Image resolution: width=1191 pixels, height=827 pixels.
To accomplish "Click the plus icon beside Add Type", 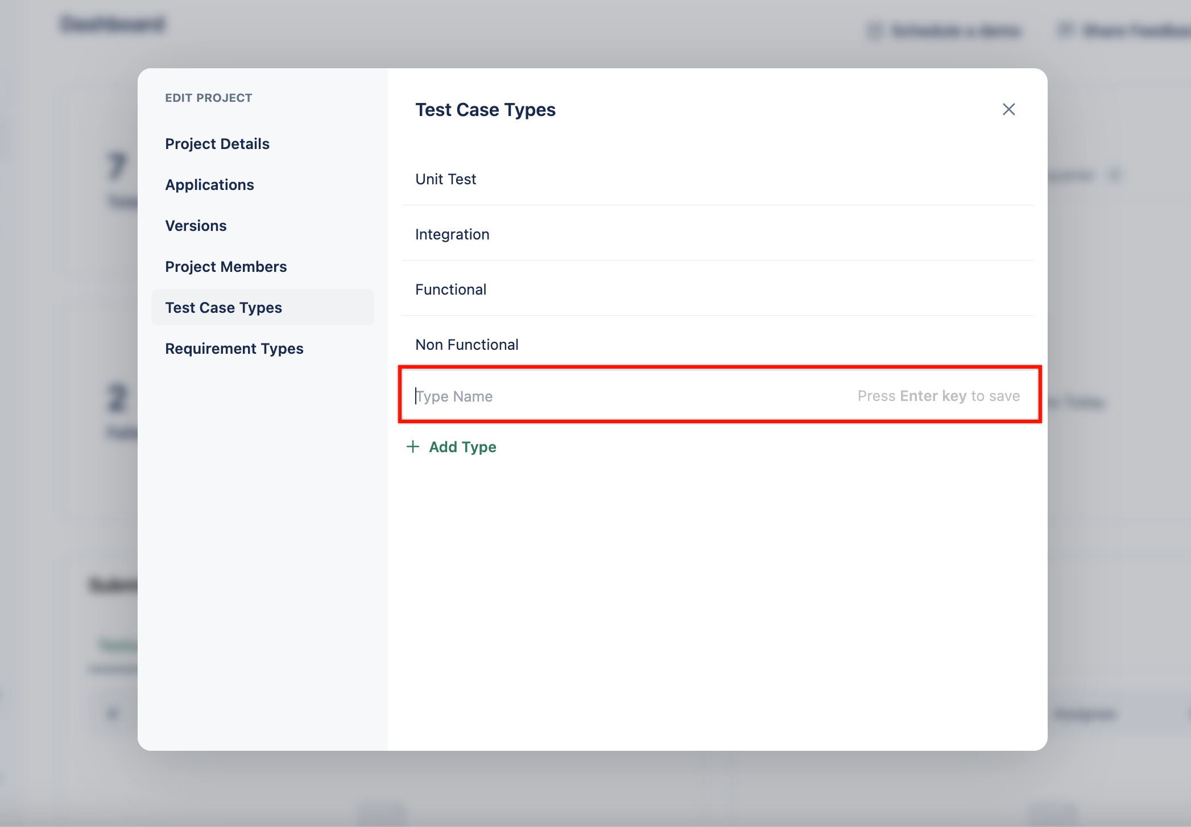I will (x=413, y=447).
